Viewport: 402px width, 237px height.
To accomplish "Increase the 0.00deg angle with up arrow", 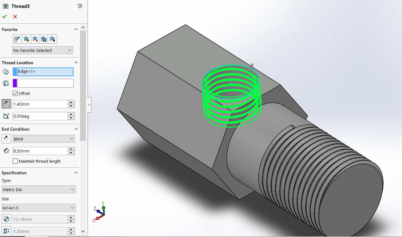I will [x=71, y=114].
